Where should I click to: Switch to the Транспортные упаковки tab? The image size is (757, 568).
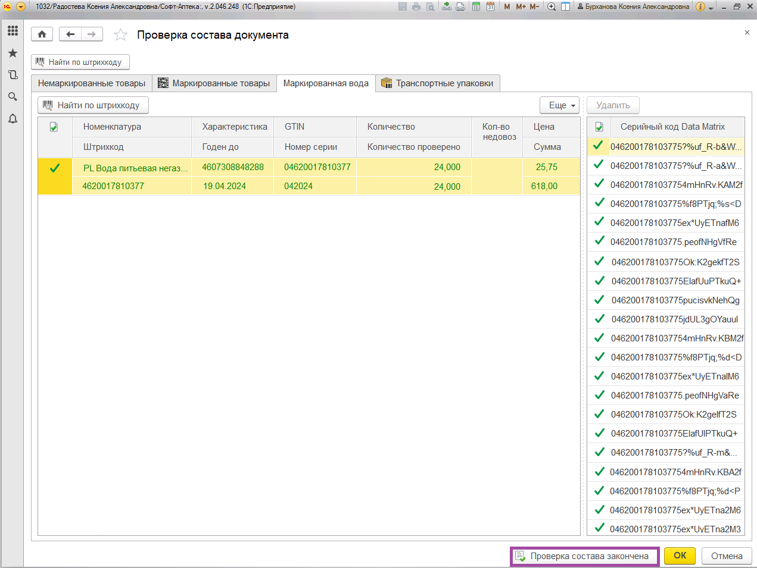tap(438, 83)
